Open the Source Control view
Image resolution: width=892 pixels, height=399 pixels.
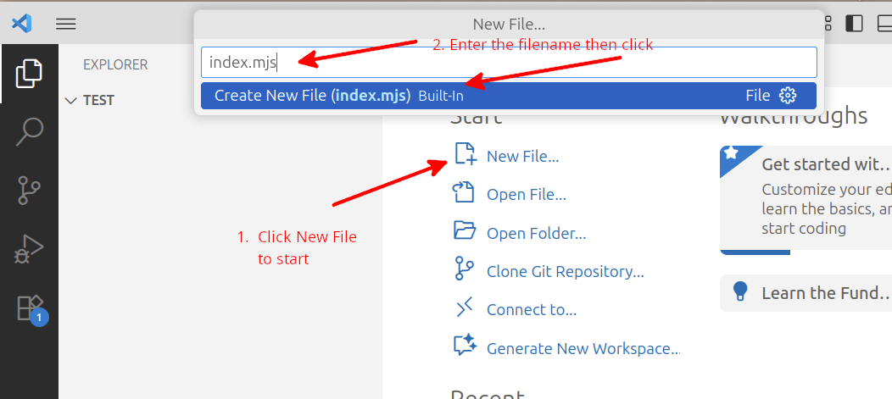click(29, 191)
